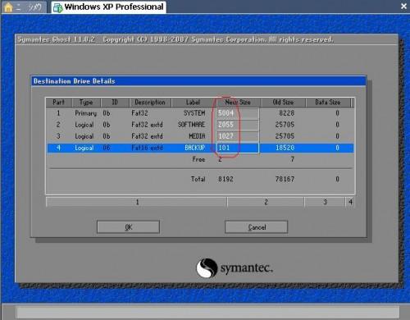This screenshot has height=320, width=410.
Task: Close the virtual machine tab
Action: point(403,7)
